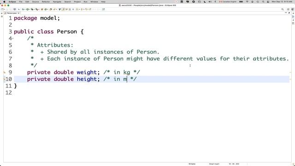Image resolution: width=295 pixels, height=166 pixels.
Task: Click the Previous Annotation toolbar icon
Action: pos(82,9)
